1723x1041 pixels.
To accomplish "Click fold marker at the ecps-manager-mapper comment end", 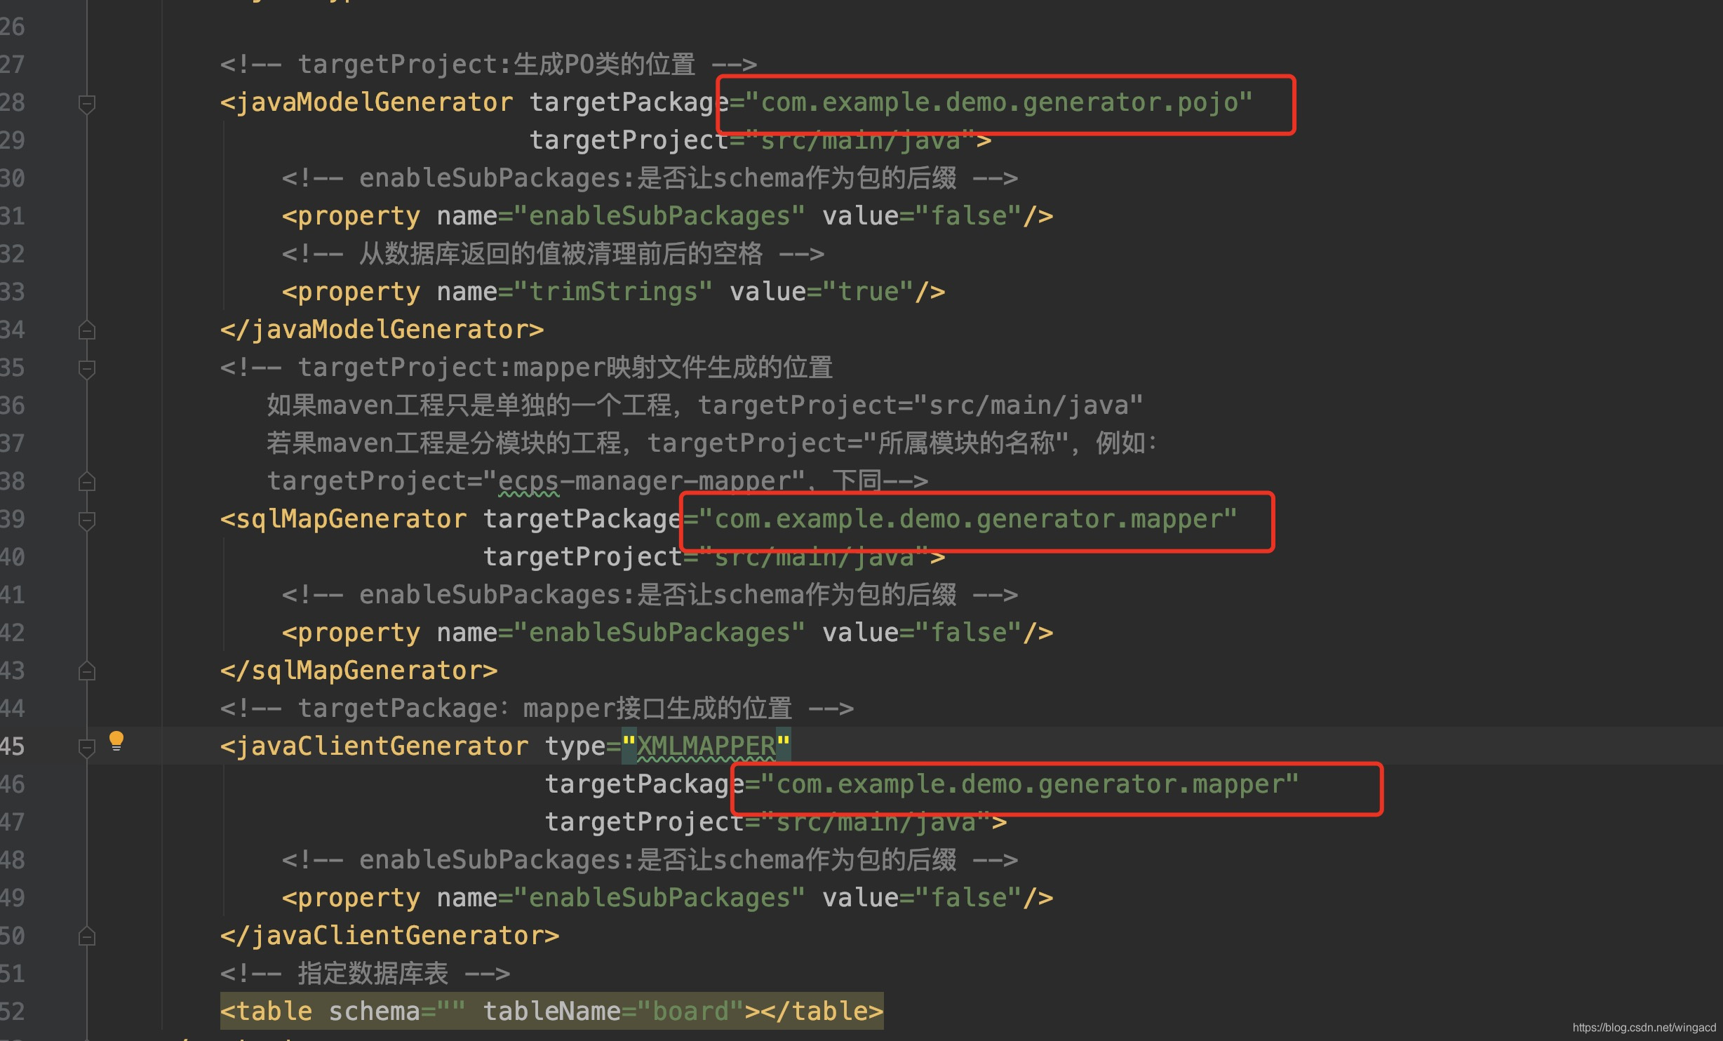I will pos(87,482).
